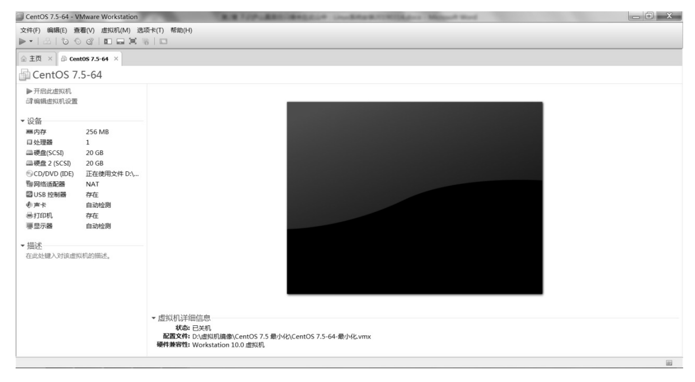Open the 帮助(H) menu
Screen dimensions: 695x382
[x=182, y=30]
